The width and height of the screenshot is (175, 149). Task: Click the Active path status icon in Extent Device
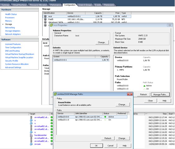click(x=144, y=86)
